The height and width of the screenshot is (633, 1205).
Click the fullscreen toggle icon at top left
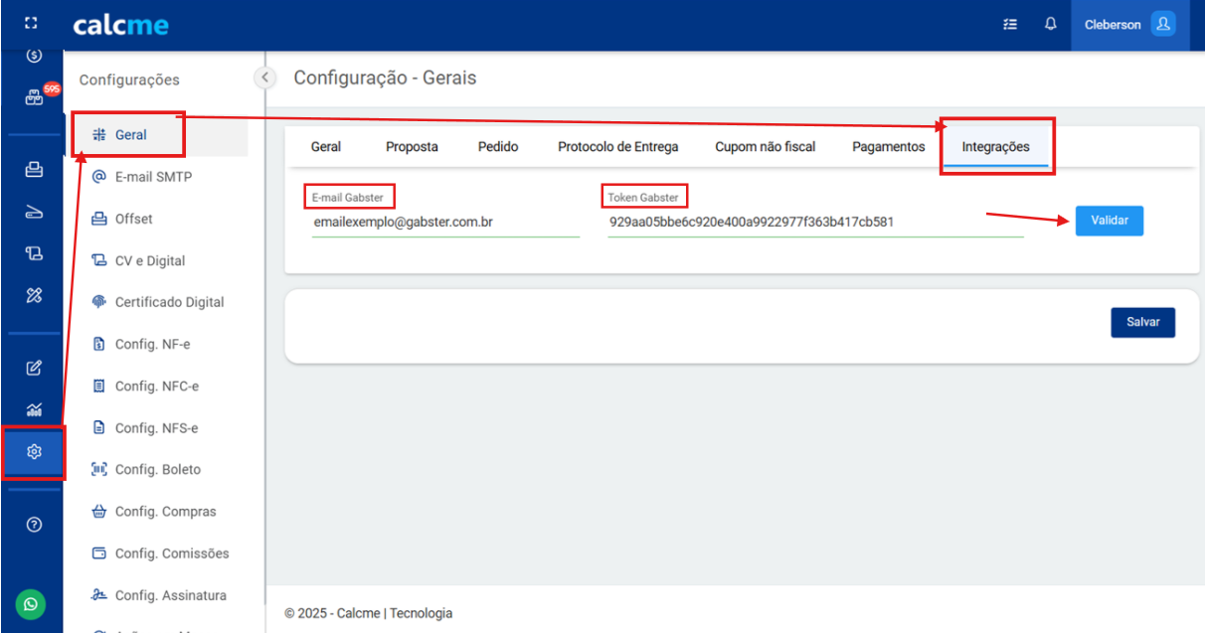[31, 24]
